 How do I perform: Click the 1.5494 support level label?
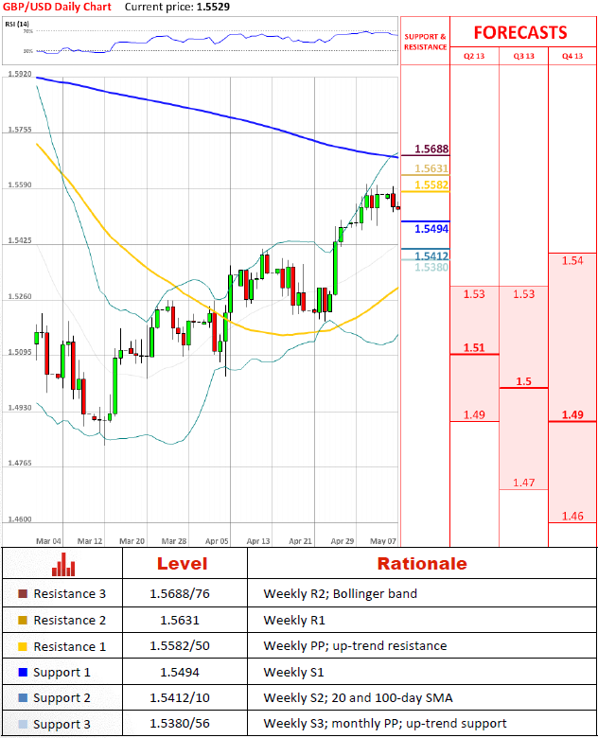tap(431, 229)
